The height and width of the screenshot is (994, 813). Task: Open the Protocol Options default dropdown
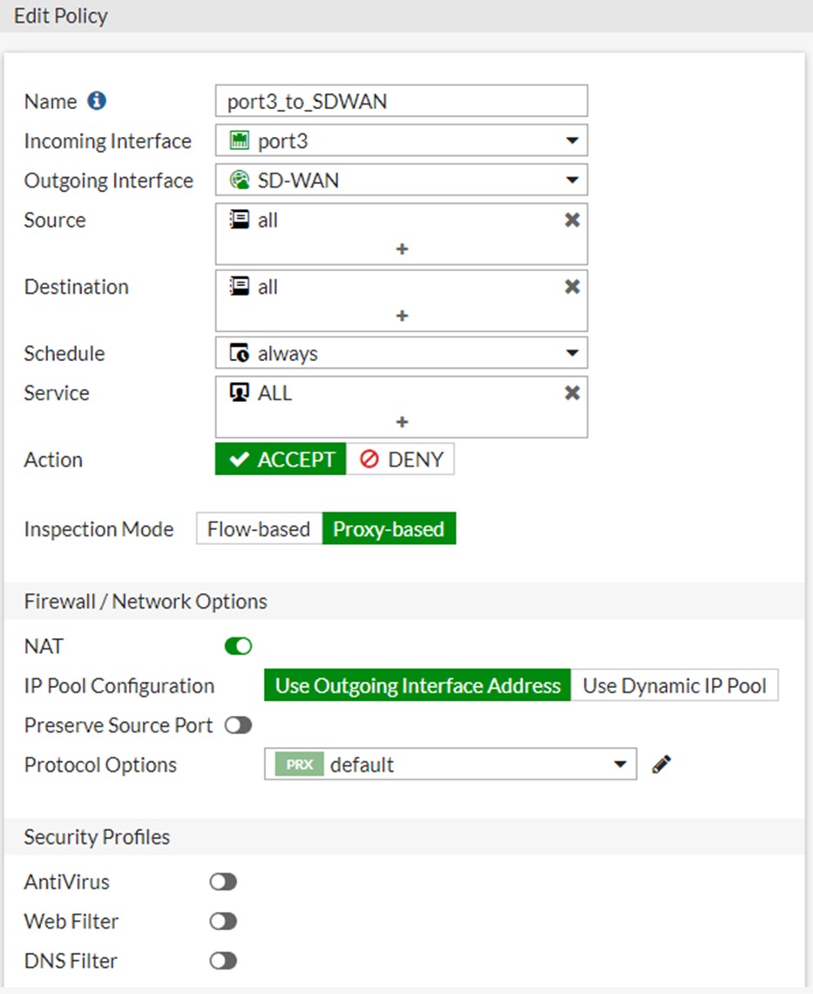click(x=450, y=765)
